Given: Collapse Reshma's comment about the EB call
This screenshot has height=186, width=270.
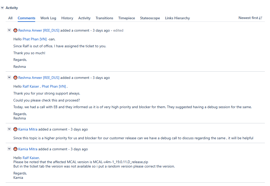Looking at the screenshot, I should [9, 77].
